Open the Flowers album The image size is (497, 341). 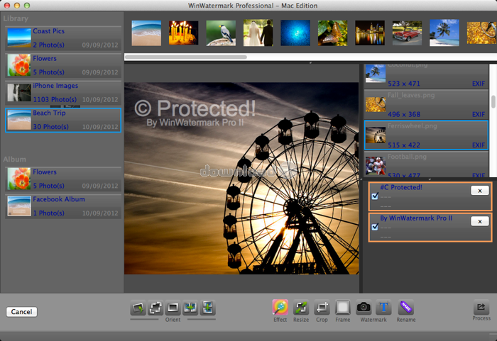pos(63,179)
